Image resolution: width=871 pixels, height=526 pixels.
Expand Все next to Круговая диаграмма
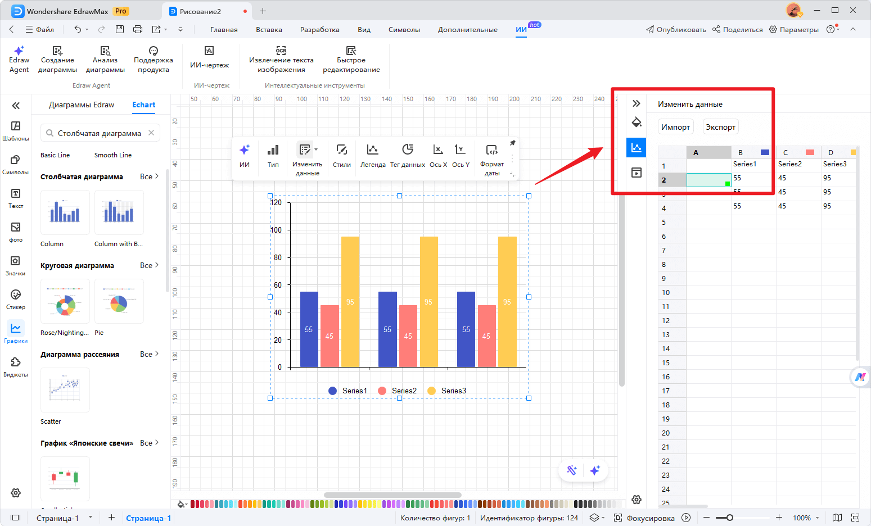146,265
